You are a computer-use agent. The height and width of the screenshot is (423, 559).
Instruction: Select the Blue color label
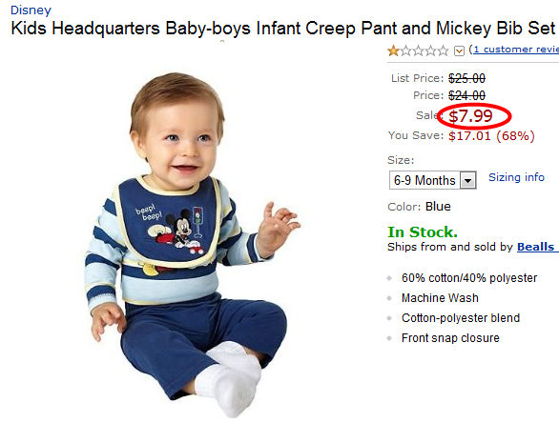pos(438,207)
